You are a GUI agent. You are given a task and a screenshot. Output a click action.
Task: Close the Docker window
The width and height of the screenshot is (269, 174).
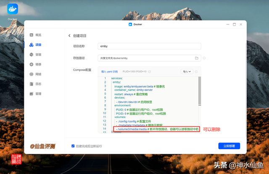(241, 24)
